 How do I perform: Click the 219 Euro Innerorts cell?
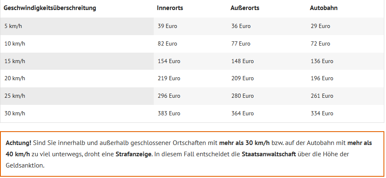tap(169, 79)
